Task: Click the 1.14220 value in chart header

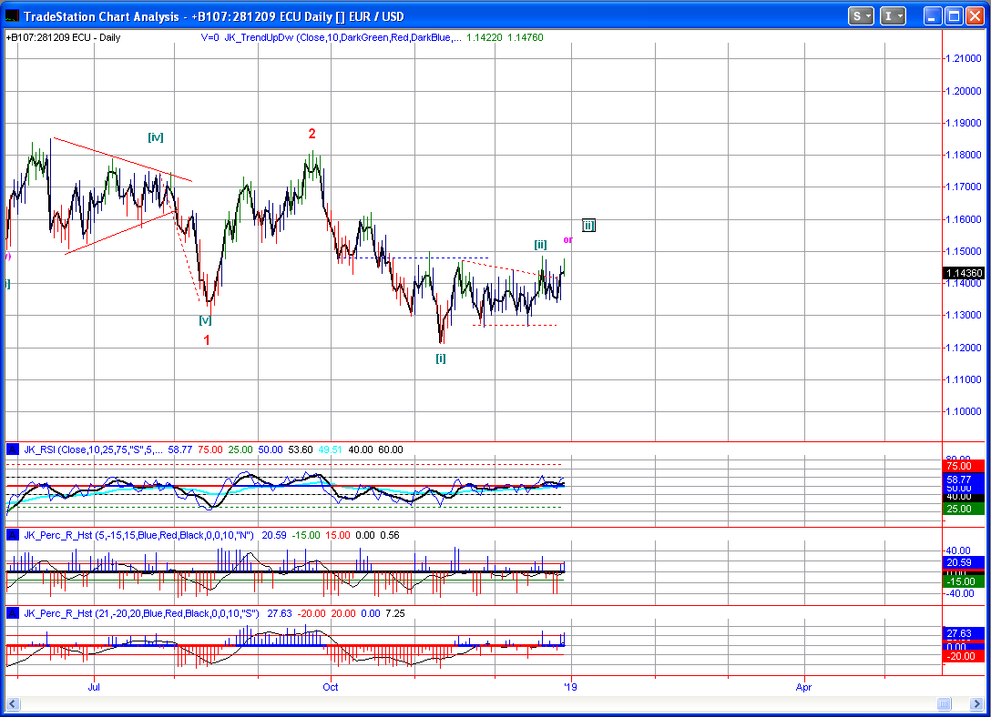Action: 485,37
